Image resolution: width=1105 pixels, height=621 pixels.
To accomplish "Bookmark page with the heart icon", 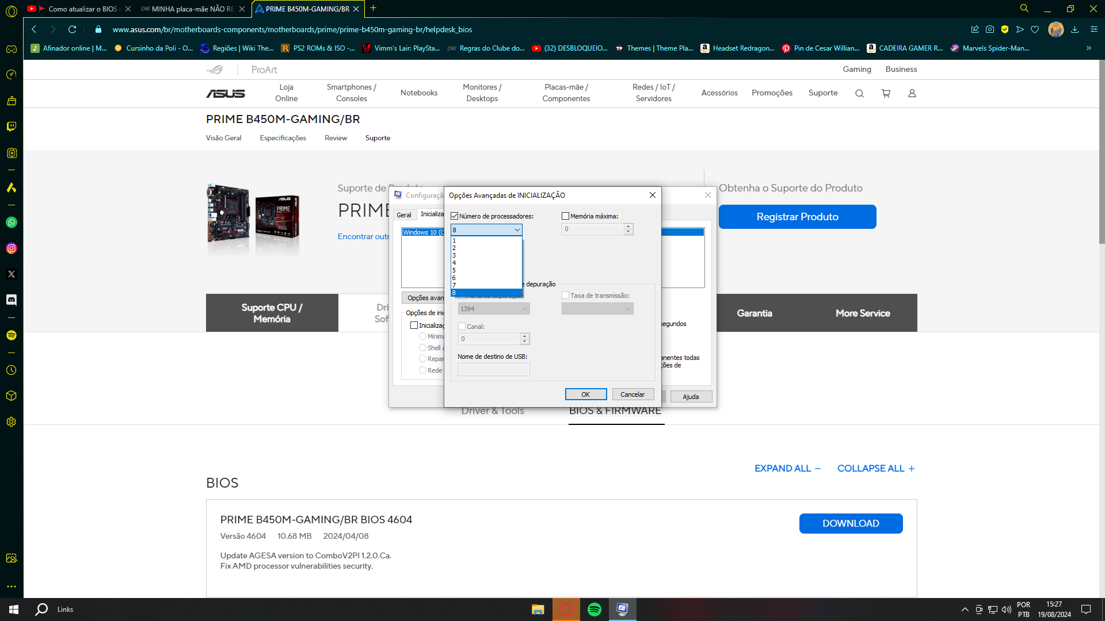I will [x=1035, y=29].
